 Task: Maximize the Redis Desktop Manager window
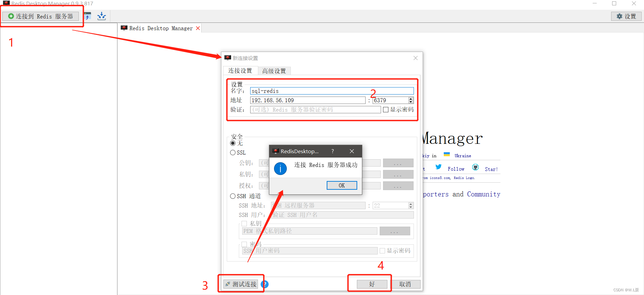coord(614,3)
